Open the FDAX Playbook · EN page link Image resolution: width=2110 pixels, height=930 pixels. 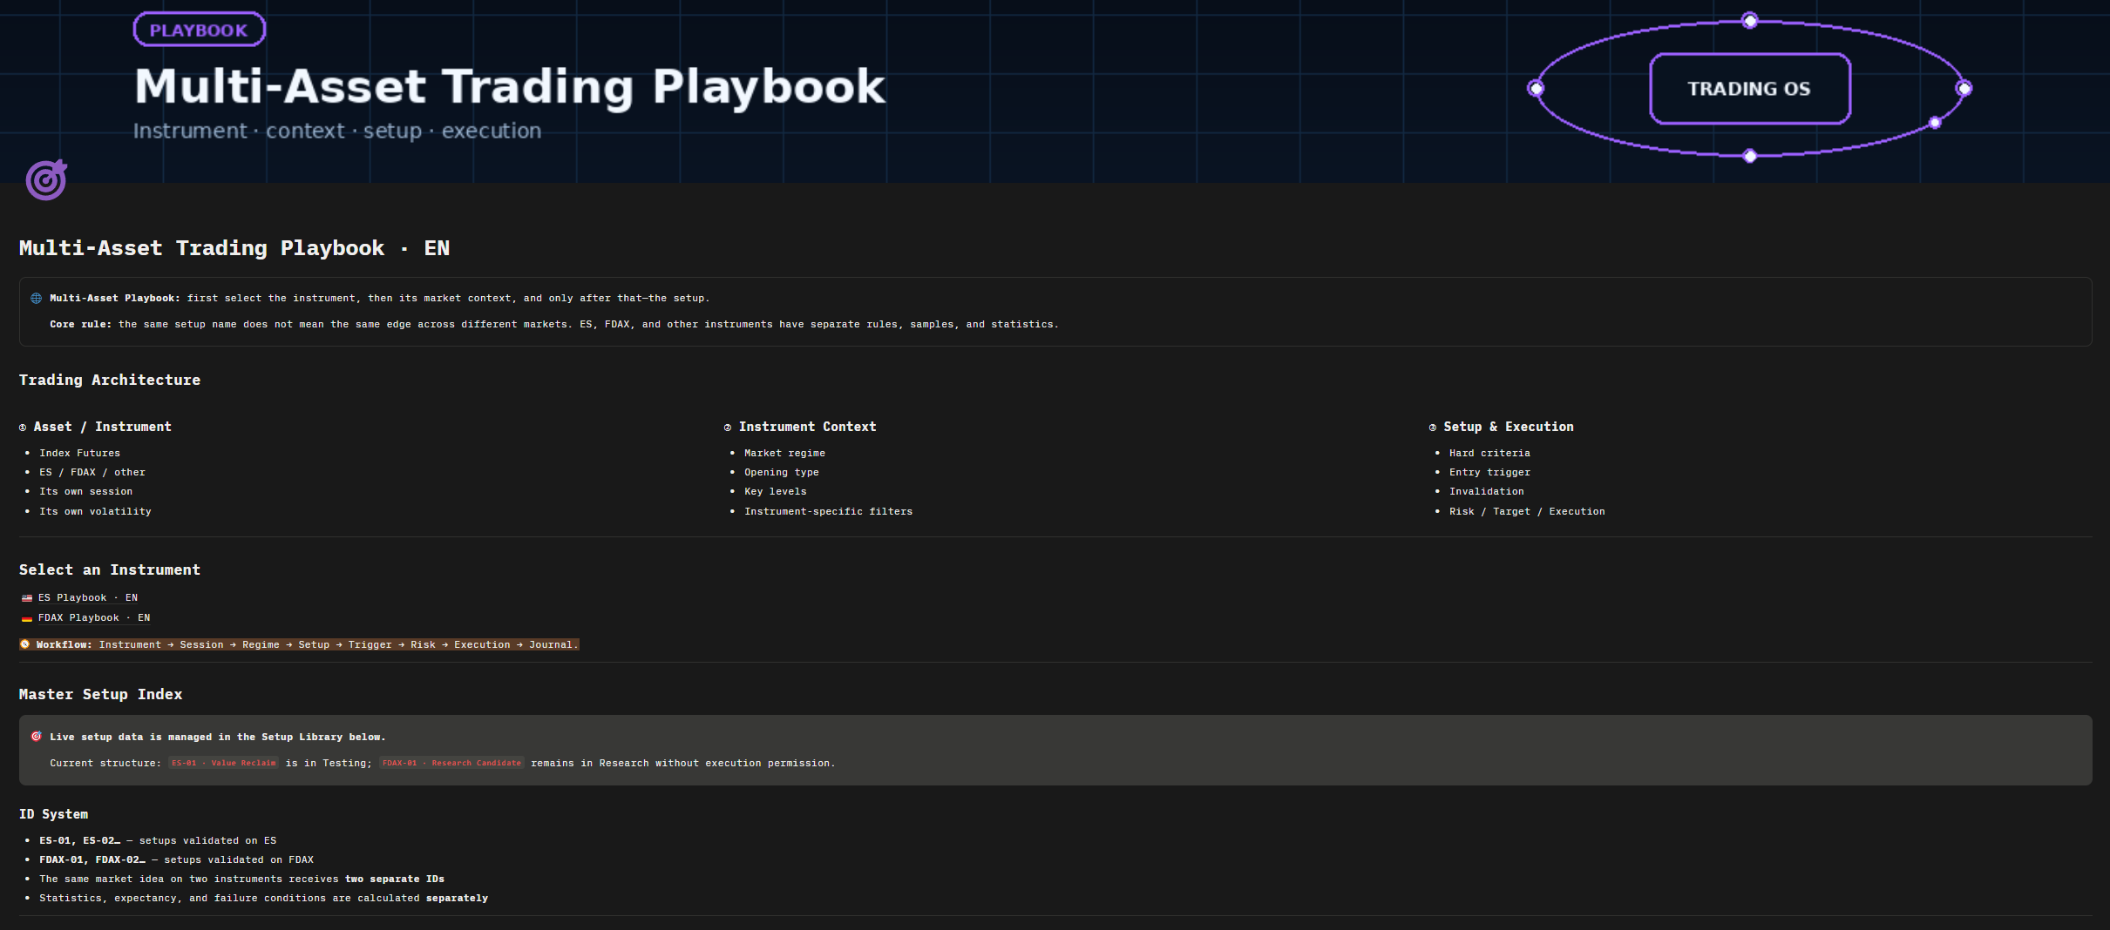(x=94, y=618)
